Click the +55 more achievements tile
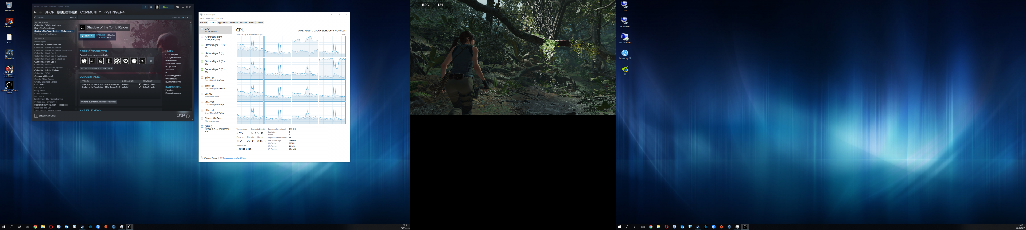Screen dimensions: 1026x230 [x=150, y=61]
